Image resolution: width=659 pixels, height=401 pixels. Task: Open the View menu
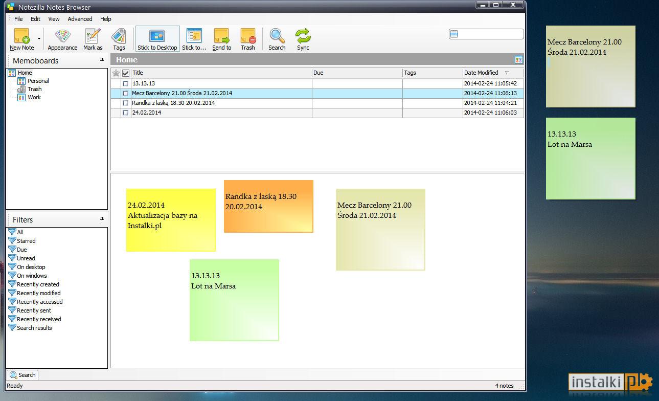(54, 19)
